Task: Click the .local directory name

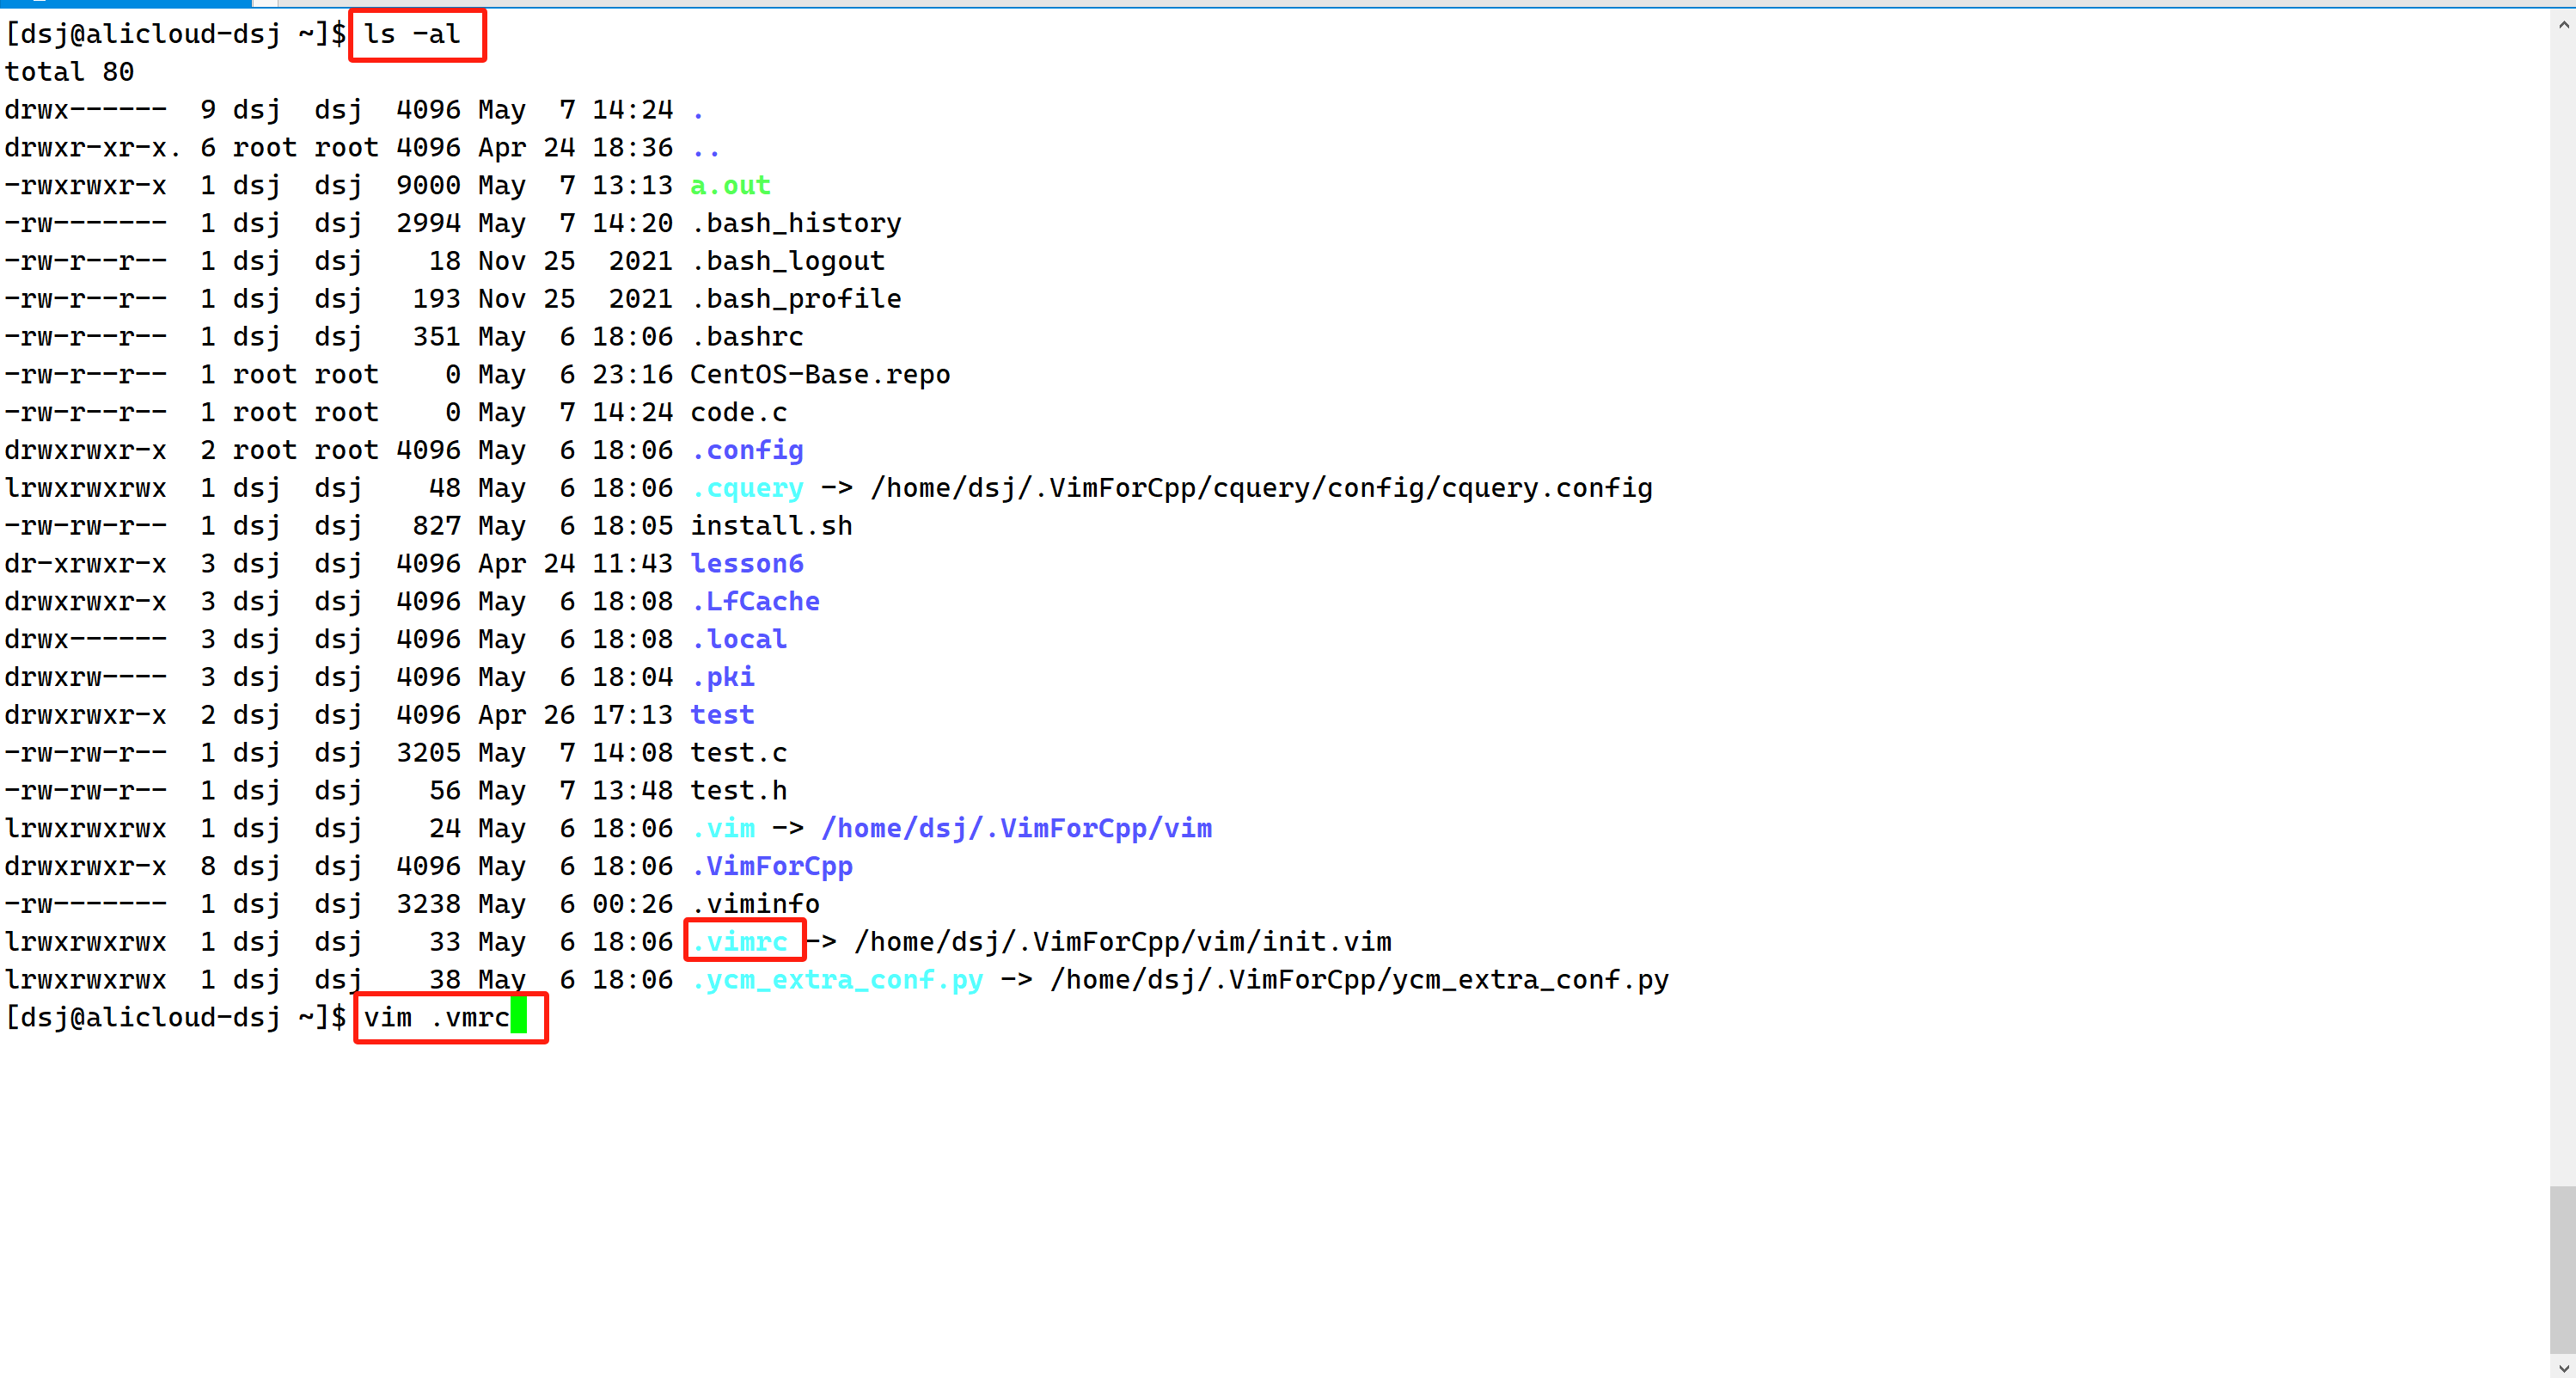Action: 739,639
